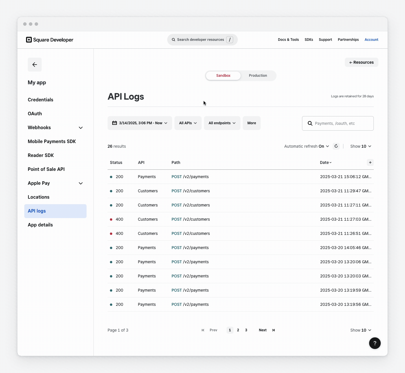Click the Path column header

click(x=176, y=162)
